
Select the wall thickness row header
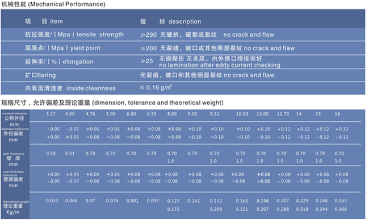point(14,159)
